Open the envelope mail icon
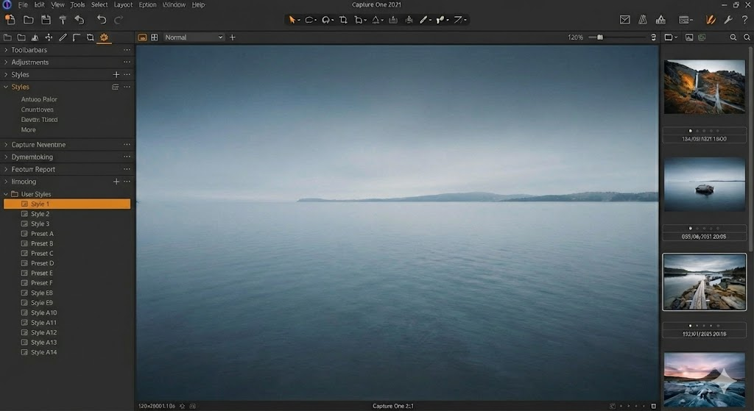 click(624, 20)
